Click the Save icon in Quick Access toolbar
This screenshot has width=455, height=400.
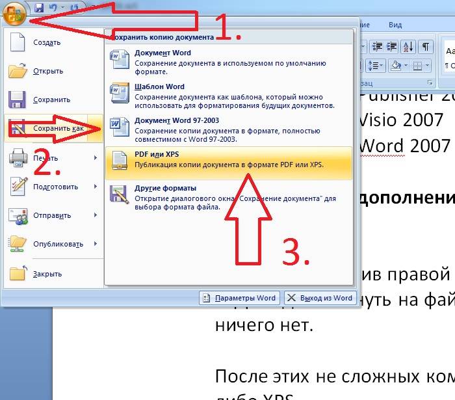point(39,8)
